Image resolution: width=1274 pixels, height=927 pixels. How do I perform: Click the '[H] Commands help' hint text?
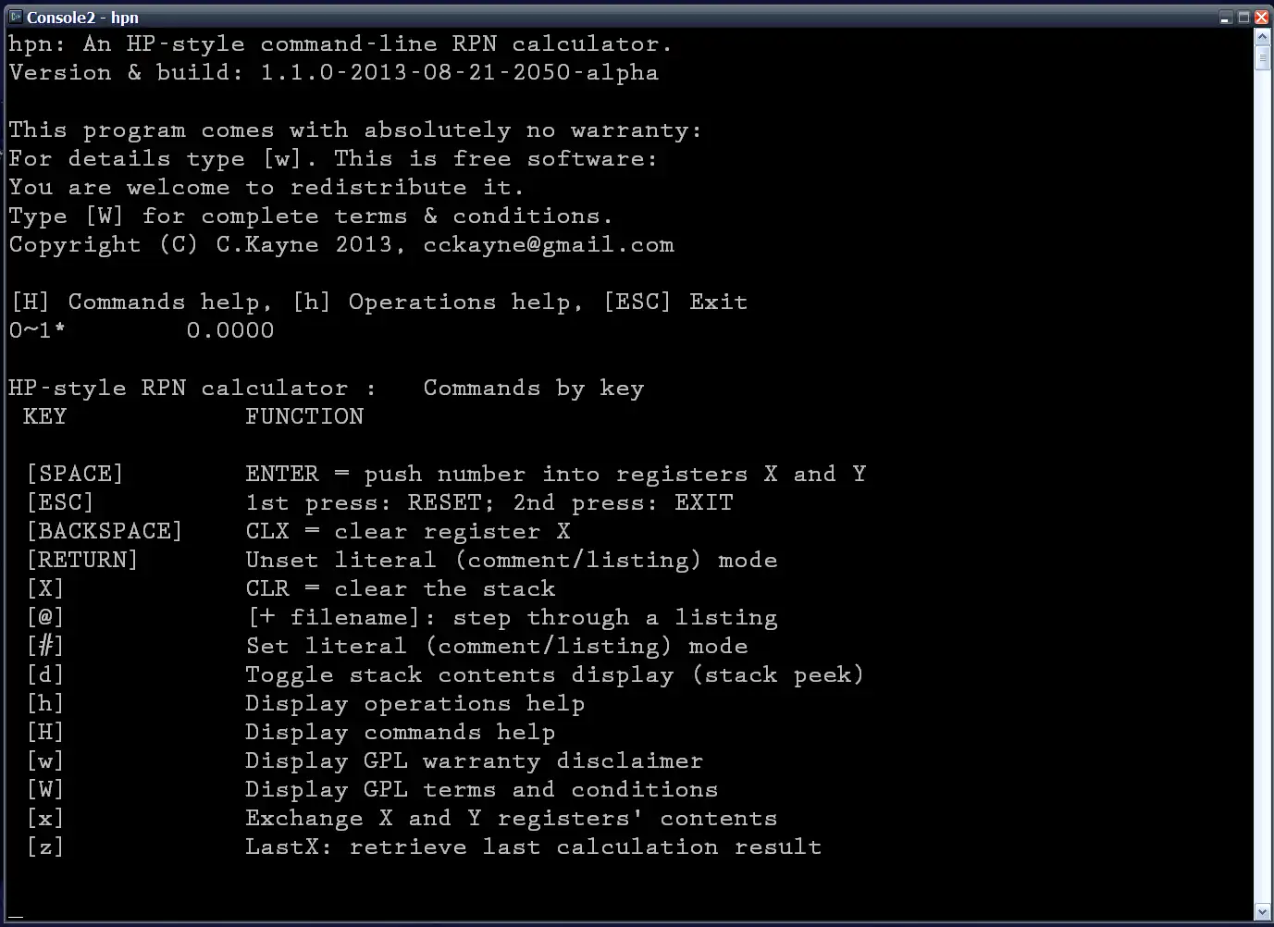coord(141,303)
